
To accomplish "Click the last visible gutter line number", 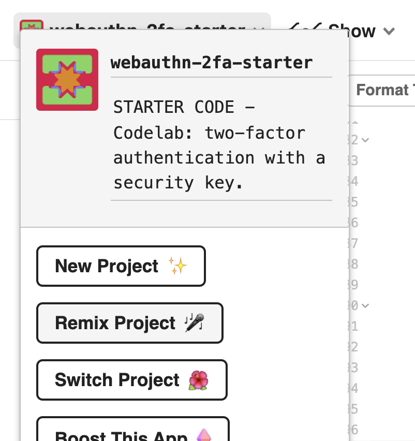I will click(354, 430).
